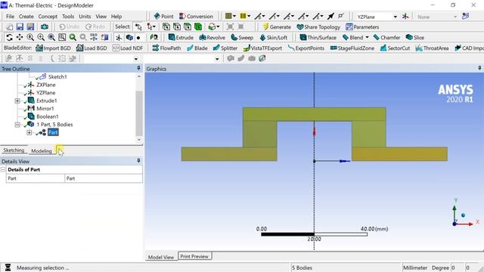The width and height of the screenshot is (484, 272).
Task: Pin the Tree Outline panel
Action: [x=138, y=68]
